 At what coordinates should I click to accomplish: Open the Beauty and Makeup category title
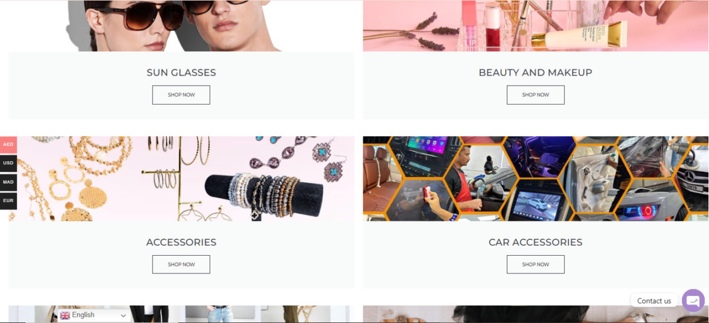(x=535, y=73)
